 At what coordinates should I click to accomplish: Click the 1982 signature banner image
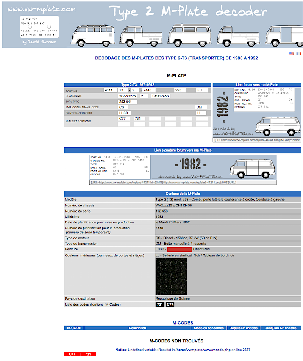pyautogui.click(x=183, y=167)
